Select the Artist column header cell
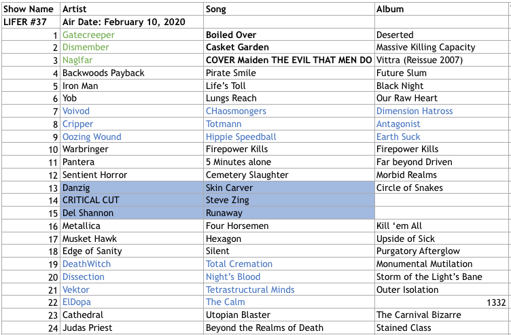This screenshot has height=335, width=511. [x=75, y=9]
